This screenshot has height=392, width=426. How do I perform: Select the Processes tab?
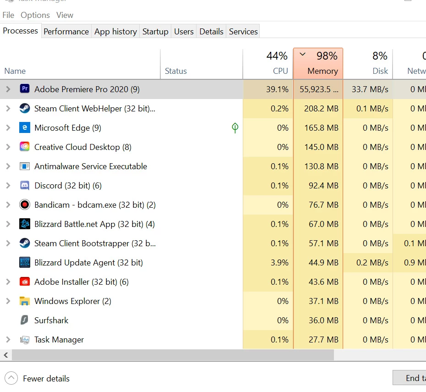20,31
